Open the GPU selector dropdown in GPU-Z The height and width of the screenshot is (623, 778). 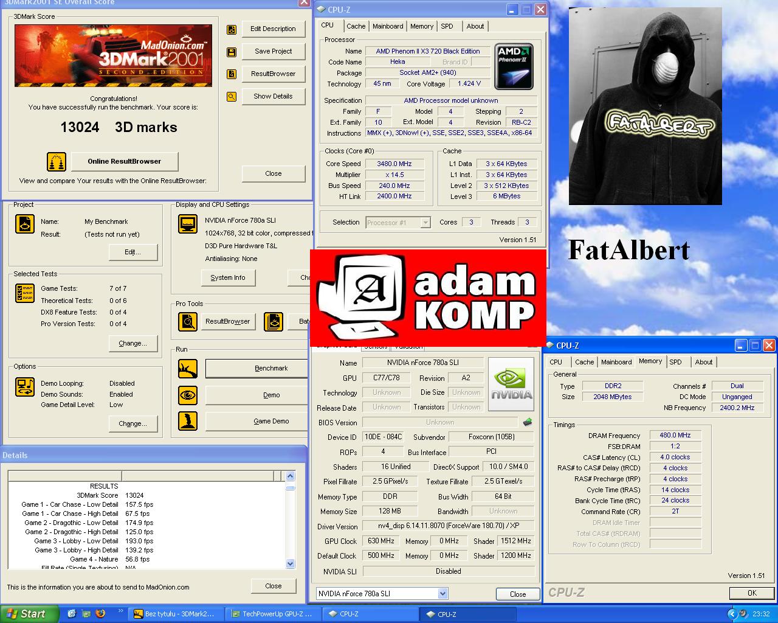pyautogui.click(x=442, y=594)
